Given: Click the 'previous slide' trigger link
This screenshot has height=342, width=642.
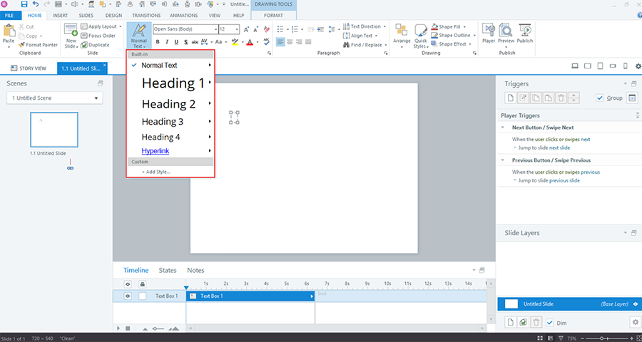Looking at the screenshot, I should pyautogui.click(x=564, y=180).
